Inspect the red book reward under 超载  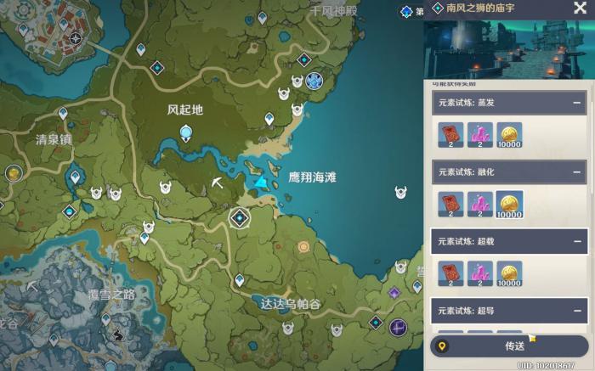[450, 273]
